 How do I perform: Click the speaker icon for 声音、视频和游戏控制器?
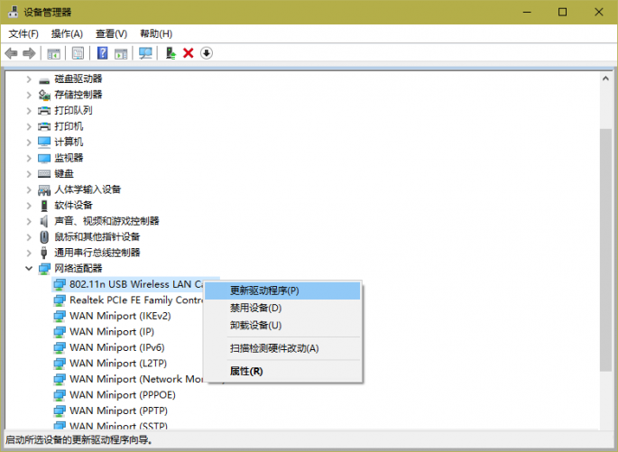[44, 221]
